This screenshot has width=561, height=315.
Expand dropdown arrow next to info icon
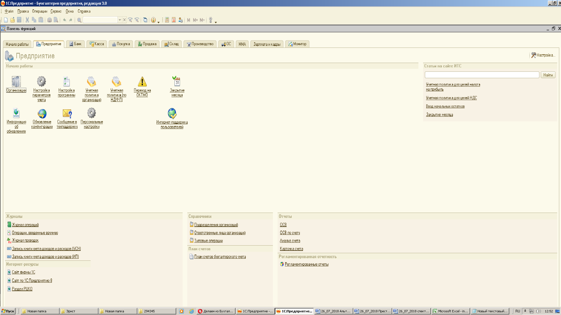coord(159,22)
